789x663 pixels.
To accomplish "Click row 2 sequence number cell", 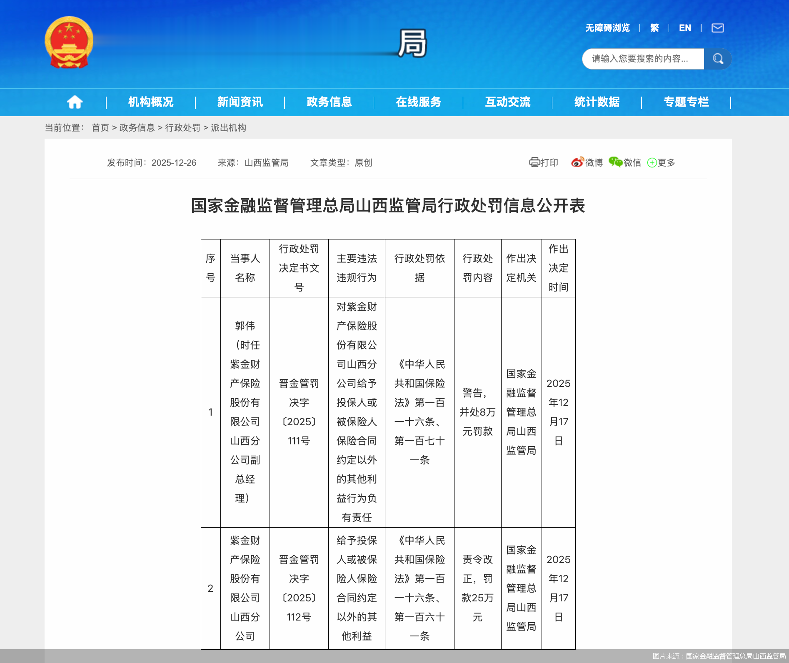I will pyautogui.click(x=211, y=588).
